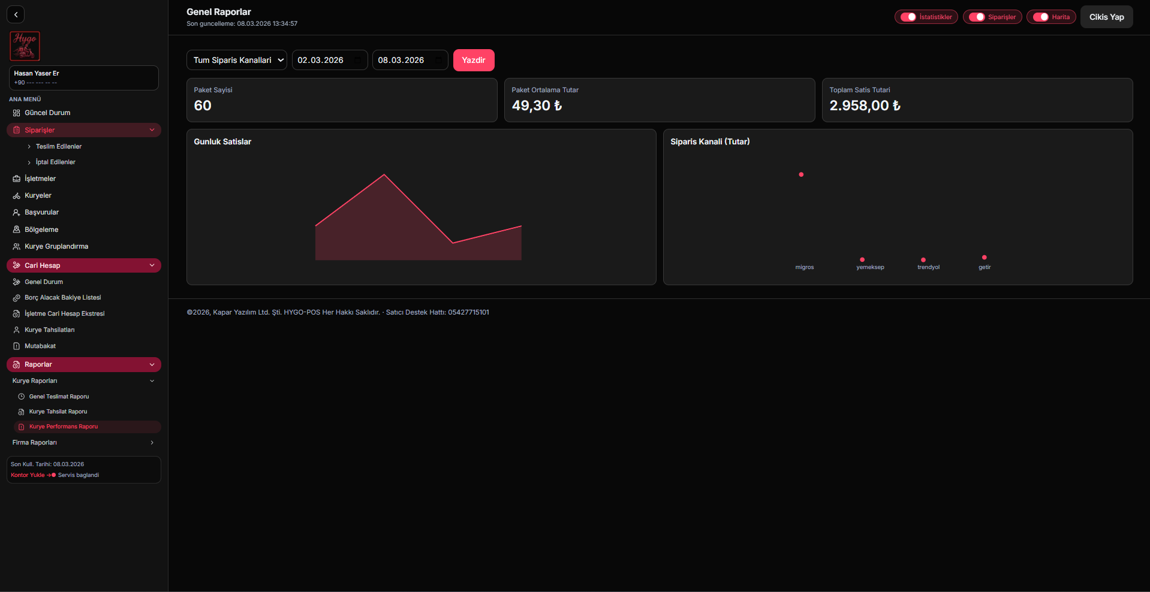Image resolution: width=1150 pixels, height=592 pixels.
Task: Click the Bölgeleme icon in sidebar
Action: click(x=16, y=229)
